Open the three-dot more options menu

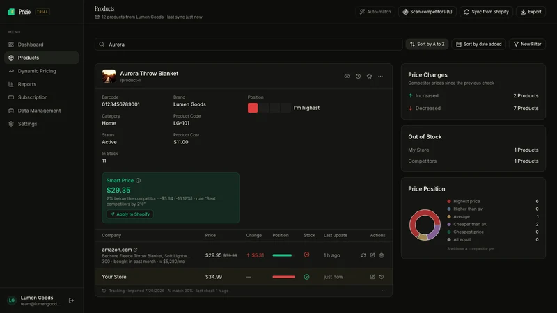pos(380,77)
